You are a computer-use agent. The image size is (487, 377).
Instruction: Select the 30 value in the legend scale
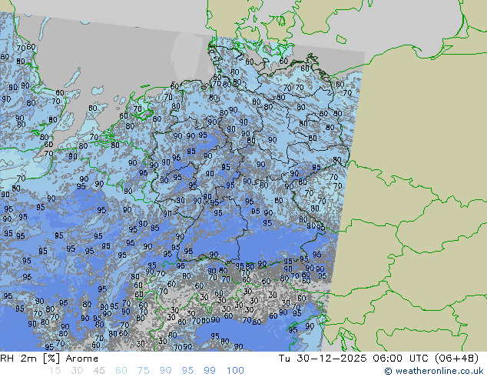(x=77, y=371)
